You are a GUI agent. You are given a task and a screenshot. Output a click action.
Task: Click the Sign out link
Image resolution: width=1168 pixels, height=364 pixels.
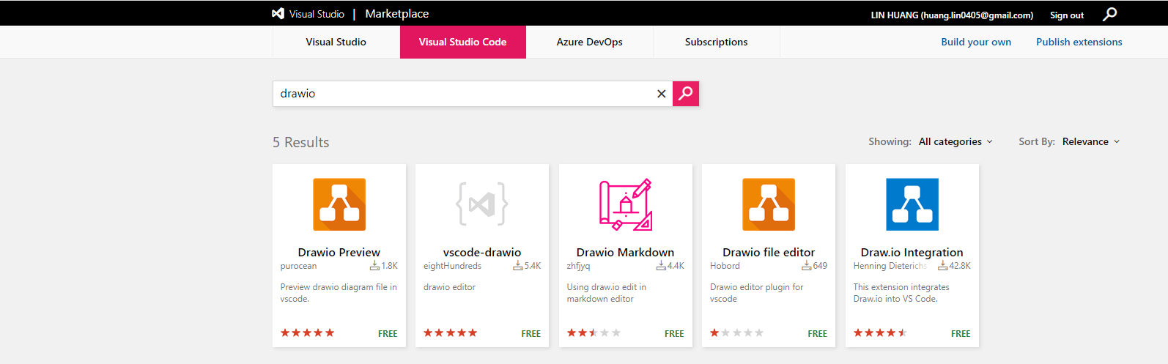[1067, 15]
